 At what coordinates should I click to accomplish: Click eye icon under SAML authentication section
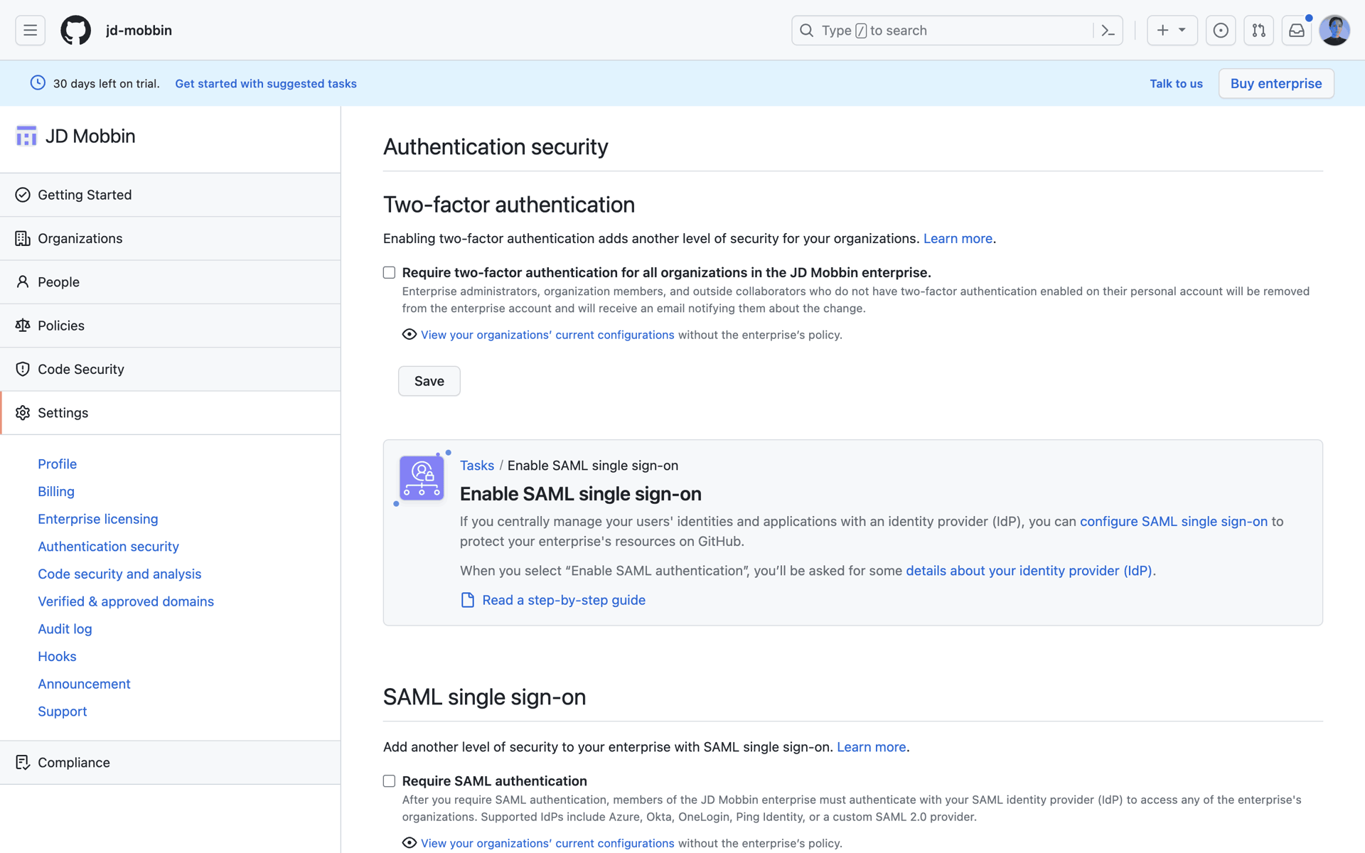click(409, 842)
